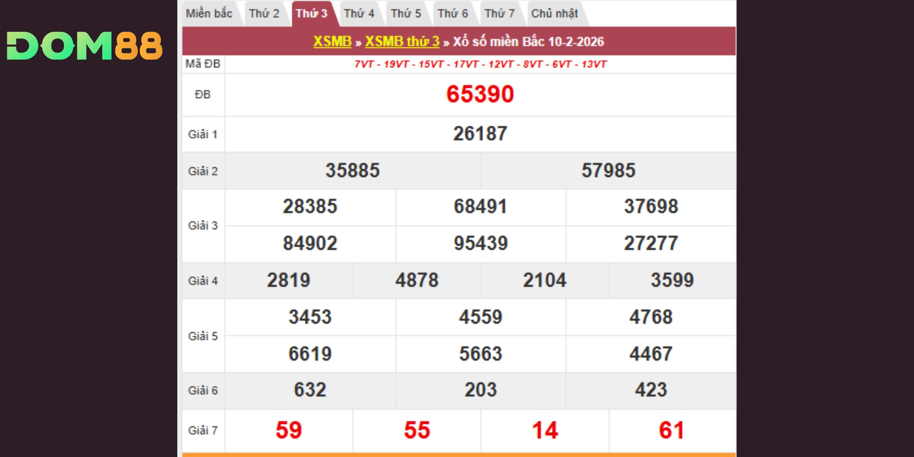The image size is (914, 457).
Task: Open the Chủ nhật tab
Action: click(x=554, y=14)
